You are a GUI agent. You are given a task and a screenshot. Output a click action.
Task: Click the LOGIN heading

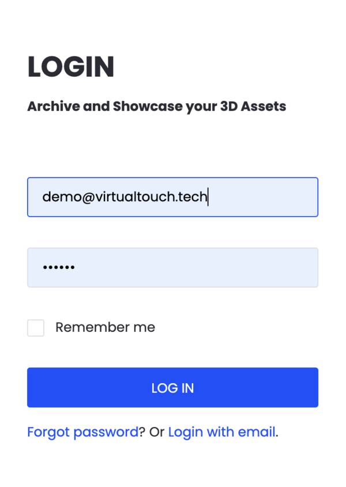pos(71,66)
